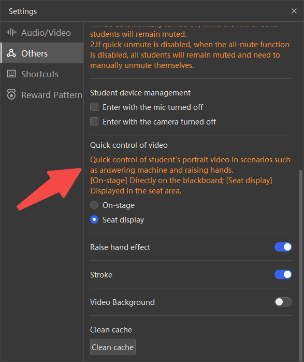304x362 pixels.
Task: Turn off the Stroke toggle
Action: point(283,274)
